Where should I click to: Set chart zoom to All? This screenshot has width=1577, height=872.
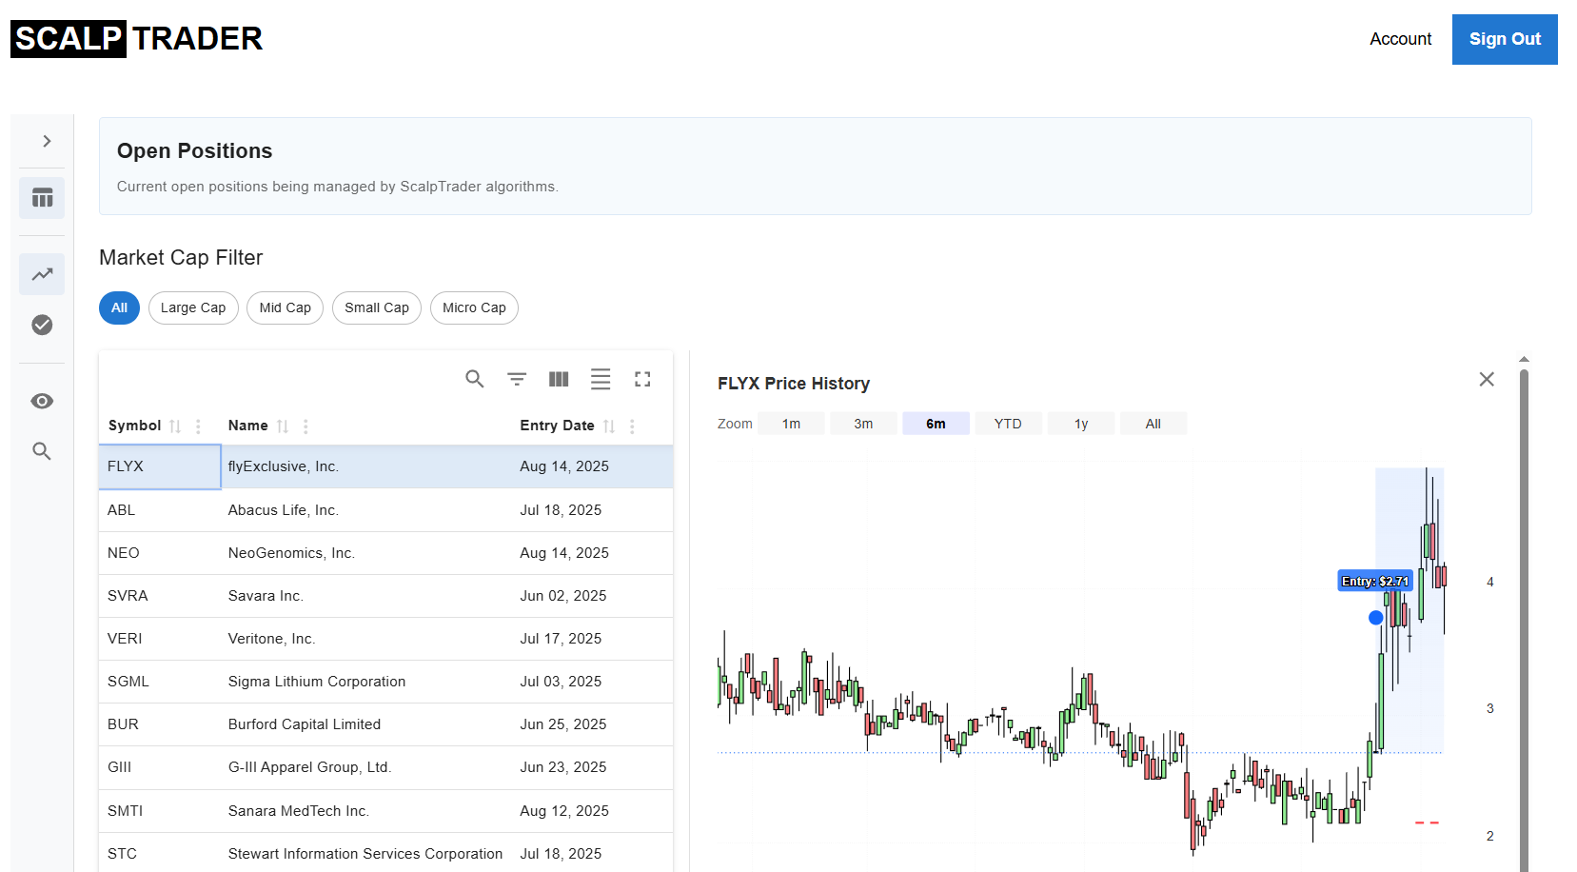point(1153,424)
